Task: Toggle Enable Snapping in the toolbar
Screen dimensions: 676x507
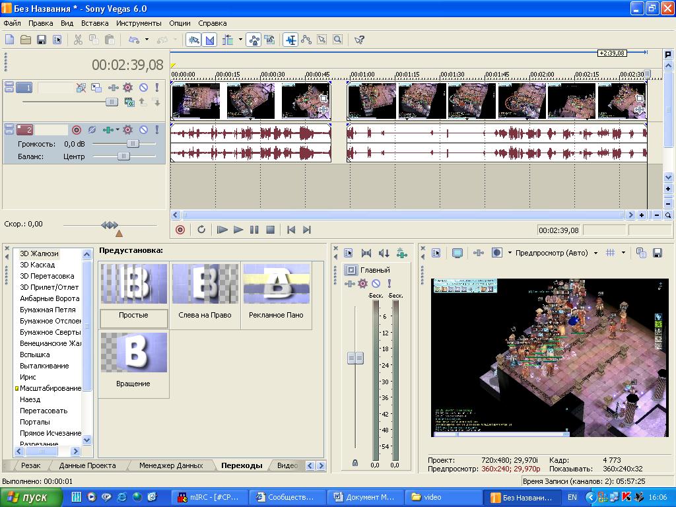Action: pos(193,40)
